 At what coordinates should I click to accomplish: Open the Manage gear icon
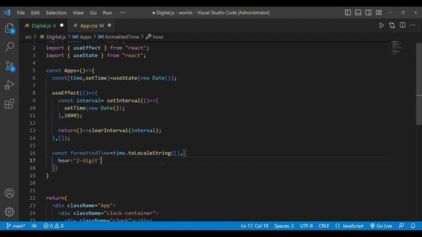click(x=9, y=212)
